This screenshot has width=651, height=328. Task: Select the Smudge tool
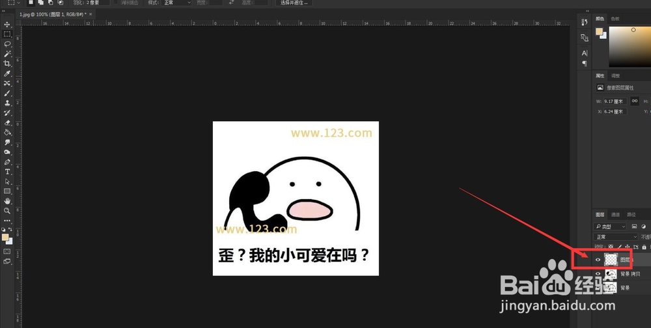click(x=7, y=143)
